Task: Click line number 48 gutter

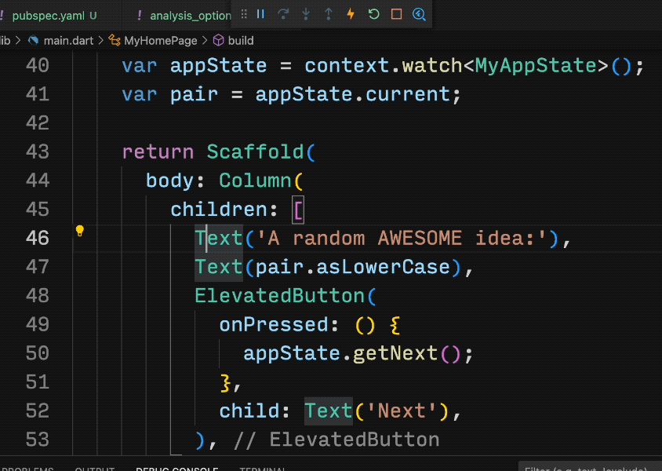Action: (37, 296)
